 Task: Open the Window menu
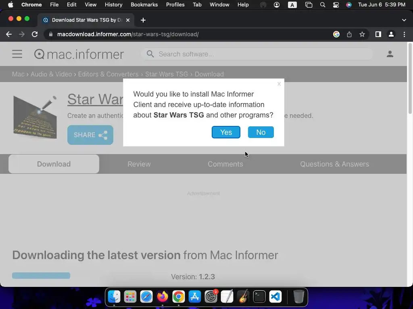click(219, 5)
